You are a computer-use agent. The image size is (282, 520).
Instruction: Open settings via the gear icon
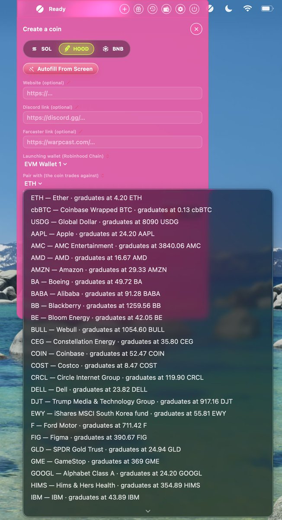click(x=180, y=9)
